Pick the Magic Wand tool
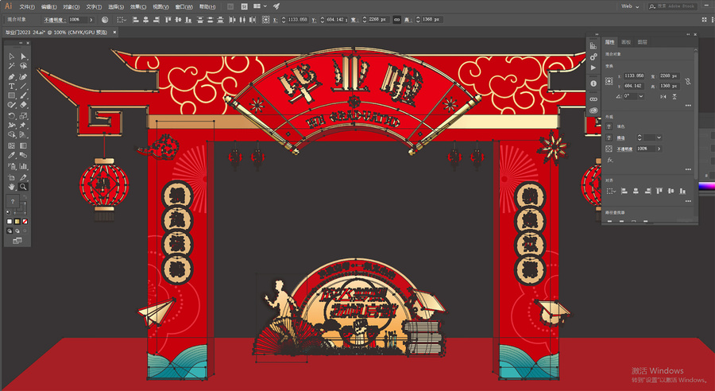 (12, 66)
